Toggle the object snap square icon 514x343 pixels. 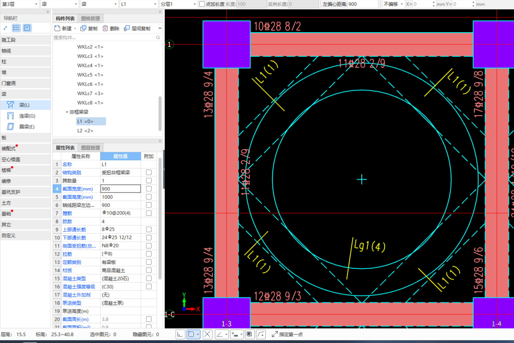[x=191, y=334]
